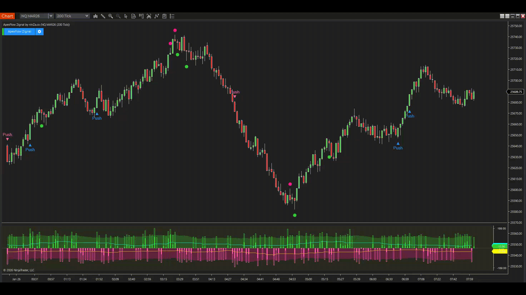Click the first grey window link button

[x=502, y=16]
